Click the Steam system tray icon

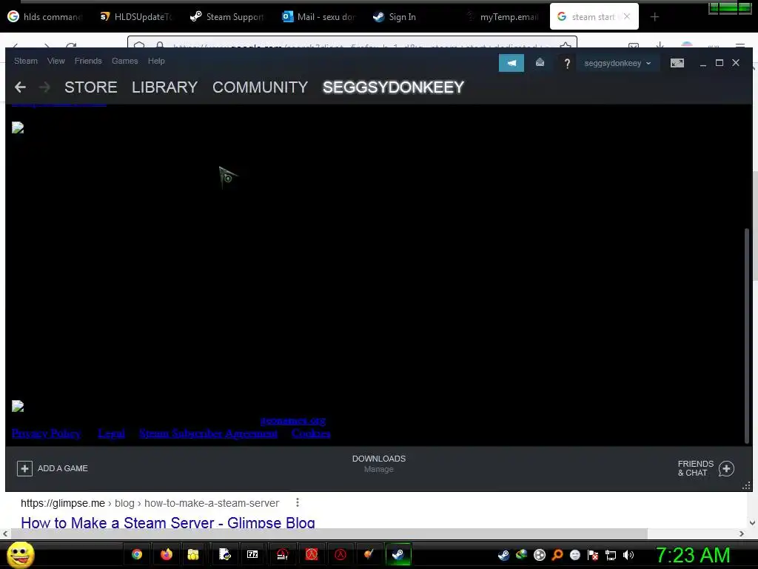(x=503, y=555)
